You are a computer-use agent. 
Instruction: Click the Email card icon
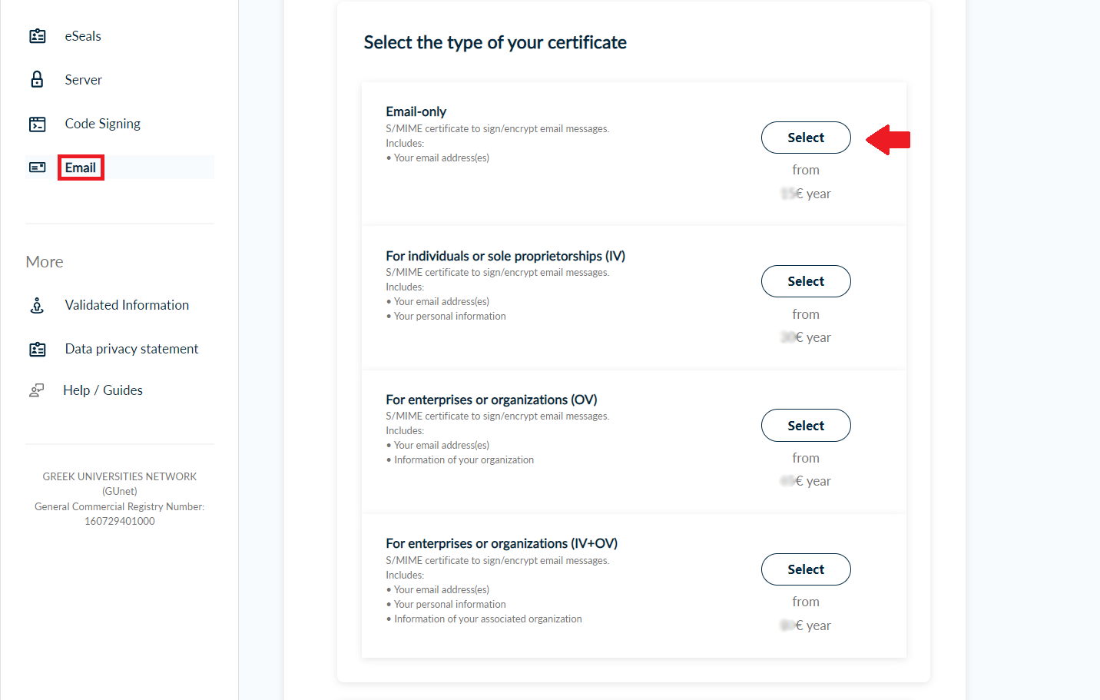point(37,168)
